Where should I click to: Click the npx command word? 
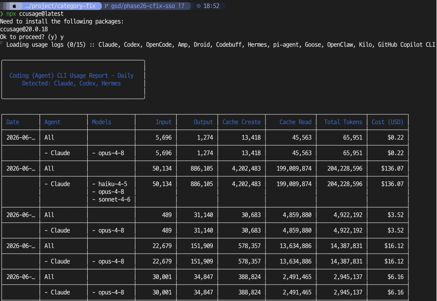(11, 14)
